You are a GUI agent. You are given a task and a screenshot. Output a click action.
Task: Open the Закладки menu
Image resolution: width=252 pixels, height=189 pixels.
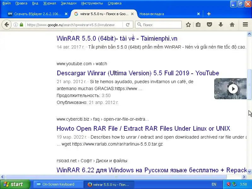[x=69, y=3]
